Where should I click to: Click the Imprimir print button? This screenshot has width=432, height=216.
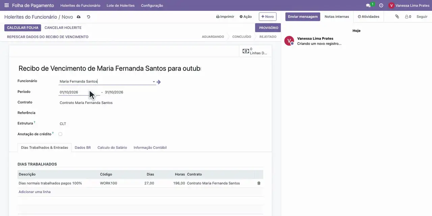tap(225, 17)
